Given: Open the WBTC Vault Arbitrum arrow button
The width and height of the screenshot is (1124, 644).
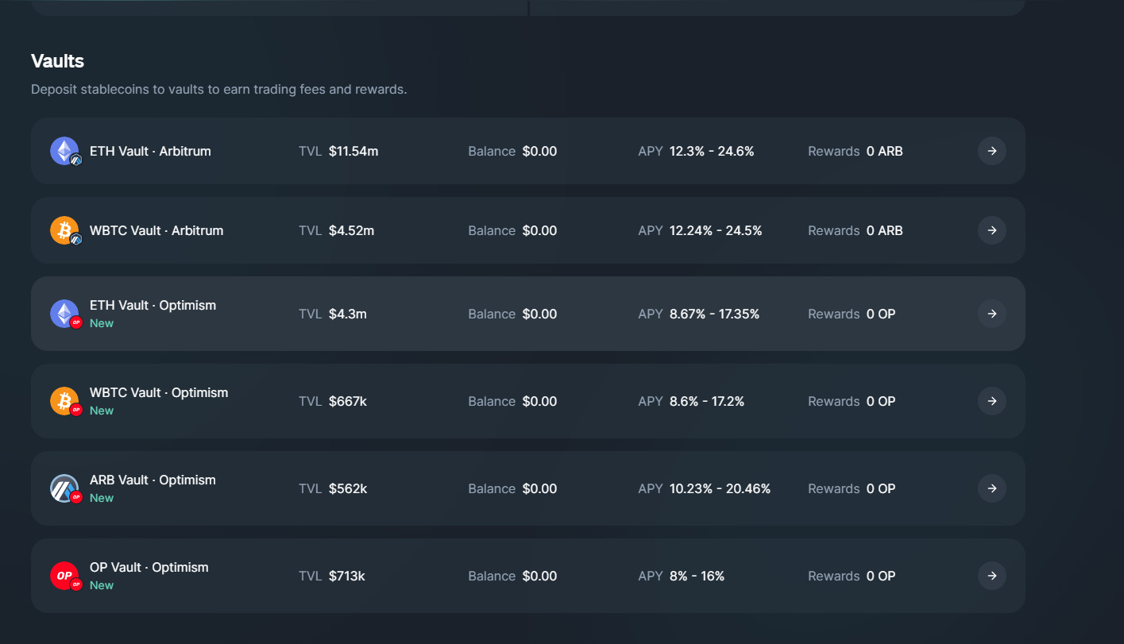Looking at the screenshot, I should tap(992, 230).
